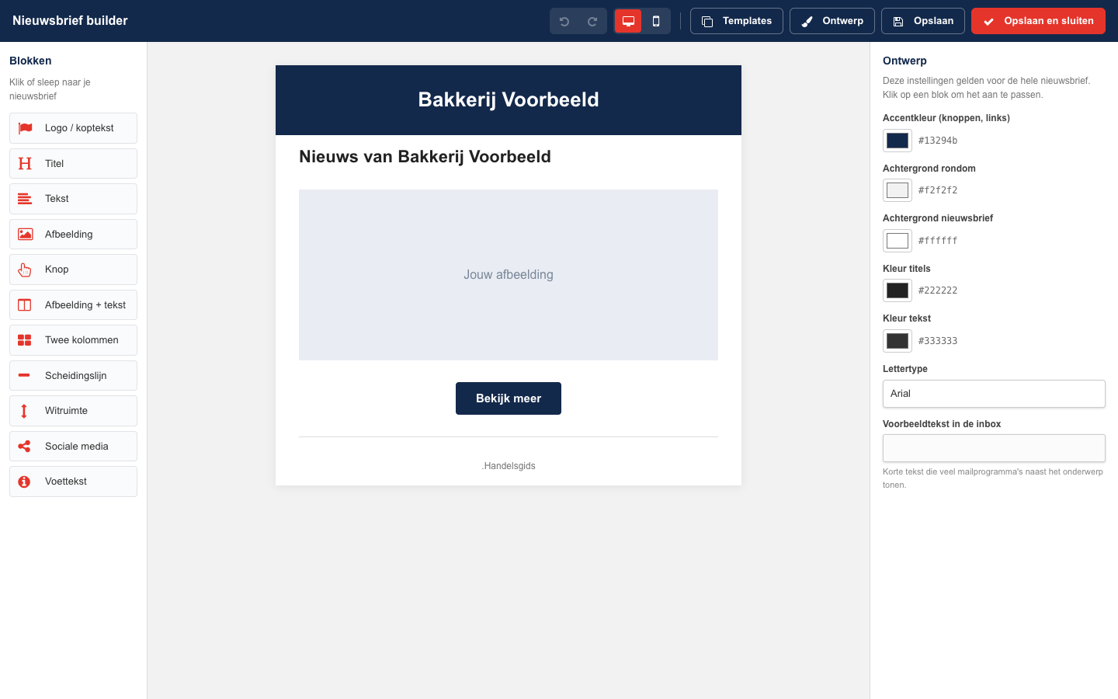1118x699 pixels.
Task: Click the #333333 color value
Action: coord(938,341)
